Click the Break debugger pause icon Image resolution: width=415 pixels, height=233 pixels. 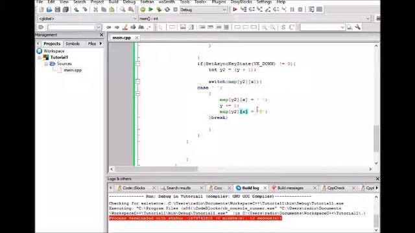pos(292,10)
